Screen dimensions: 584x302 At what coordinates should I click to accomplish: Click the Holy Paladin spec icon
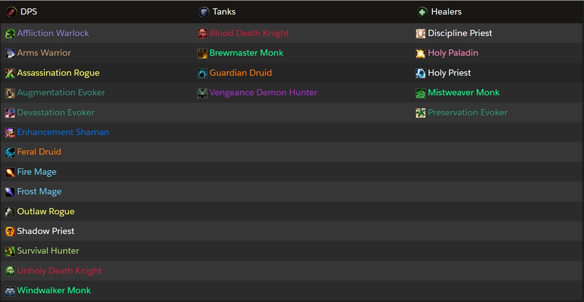tap(420, 53)
